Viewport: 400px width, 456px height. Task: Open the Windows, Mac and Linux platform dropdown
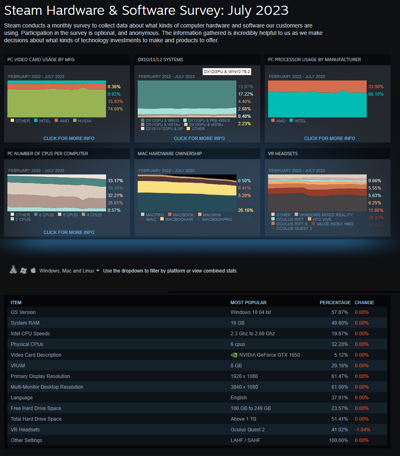tap(69, 271)
